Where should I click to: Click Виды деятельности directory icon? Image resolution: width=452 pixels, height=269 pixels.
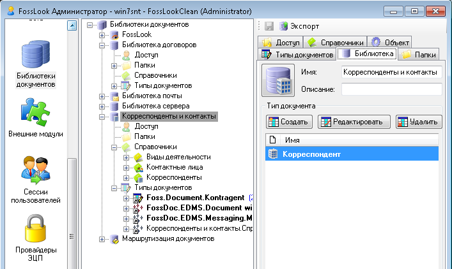tap(139, 157)
